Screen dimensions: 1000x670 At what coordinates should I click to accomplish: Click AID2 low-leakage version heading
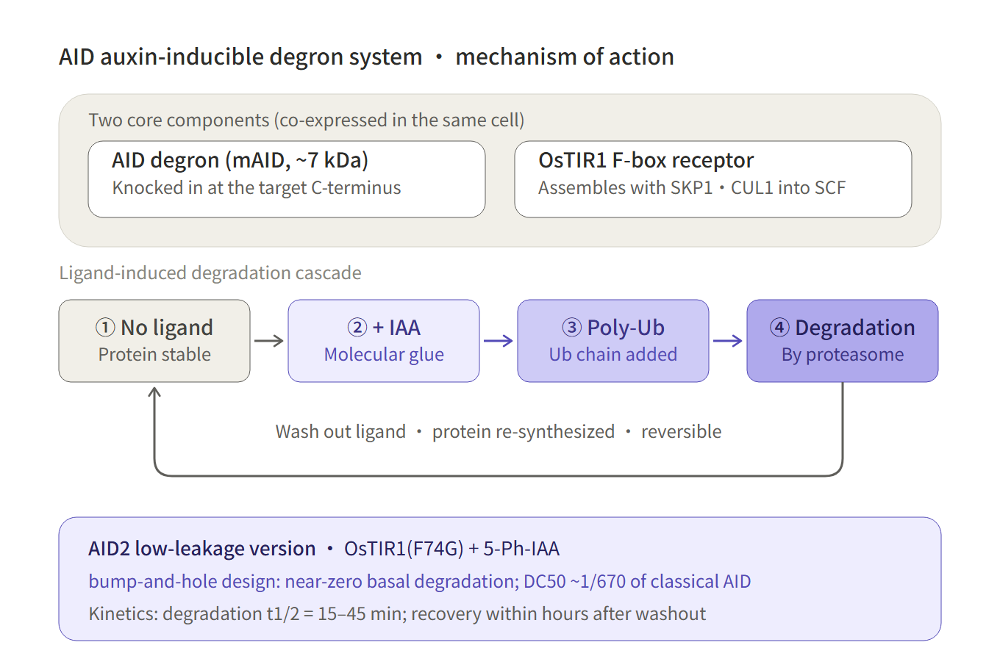click(202, 549)
